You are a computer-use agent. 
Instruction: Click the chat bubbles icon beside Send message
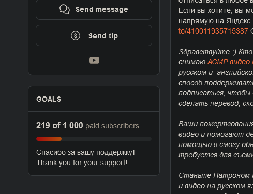65,9
